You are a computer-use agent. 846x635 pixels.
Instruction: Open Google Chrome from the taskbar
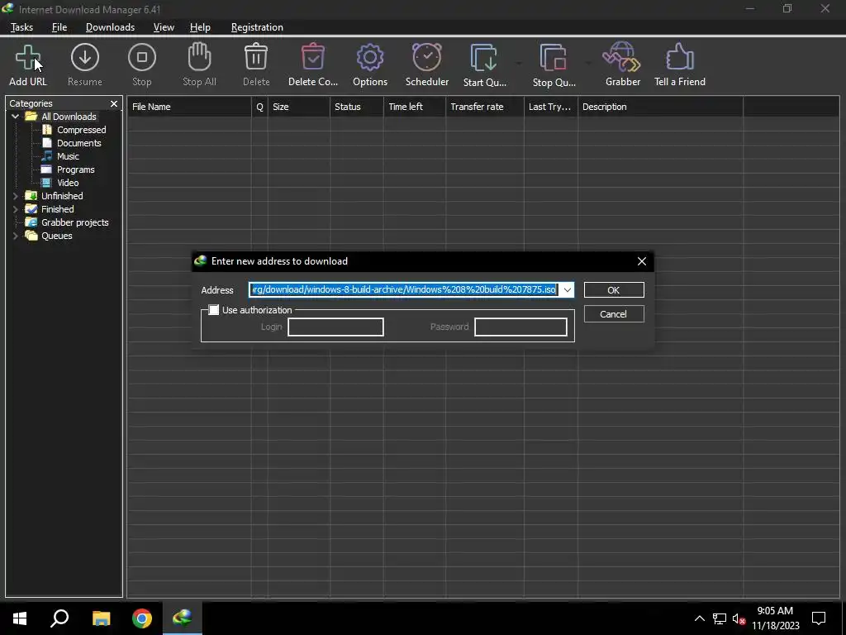[142, 618]
